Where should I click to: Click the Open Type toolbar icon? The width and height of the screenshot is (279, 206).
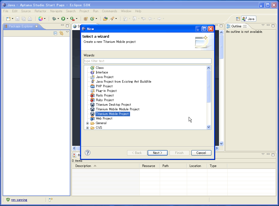tap(105, 19)
